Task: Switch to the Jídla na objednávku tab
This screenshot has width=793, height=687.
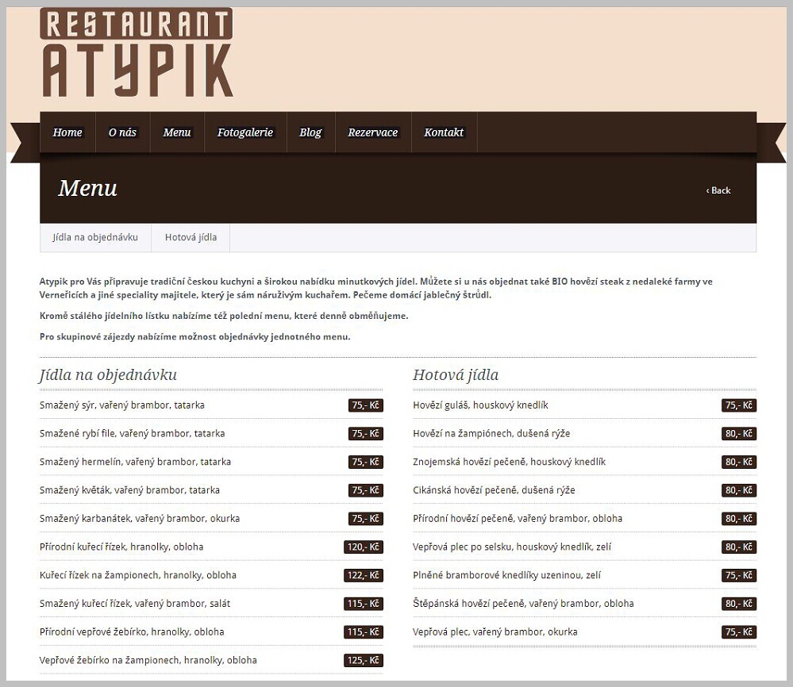Action: pyautogui.click(x=95, y=237)
